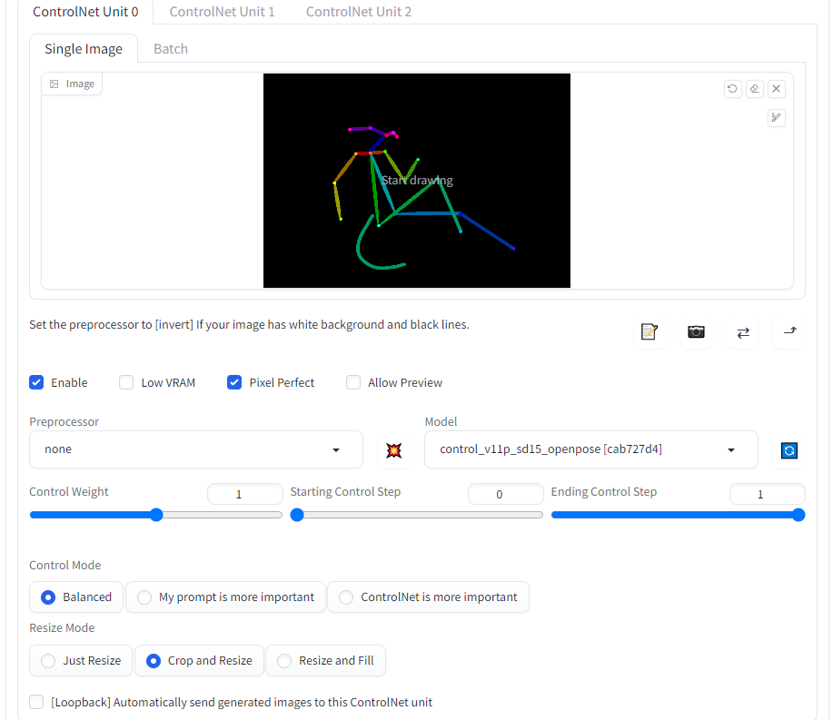Open a new blank canvas for sketching
This screenshot has height=720, width=833.
click(650, 332)
